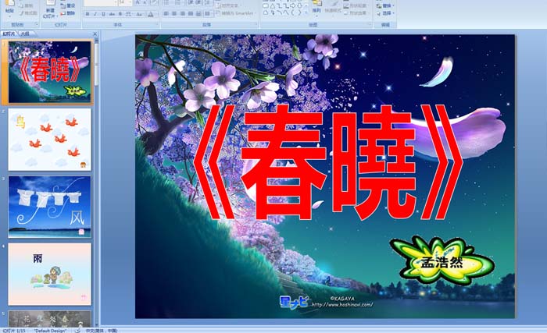This screenshot has height=333, width=547.
Task: Click Convert to SmartArt button
Action: point(235,13)
